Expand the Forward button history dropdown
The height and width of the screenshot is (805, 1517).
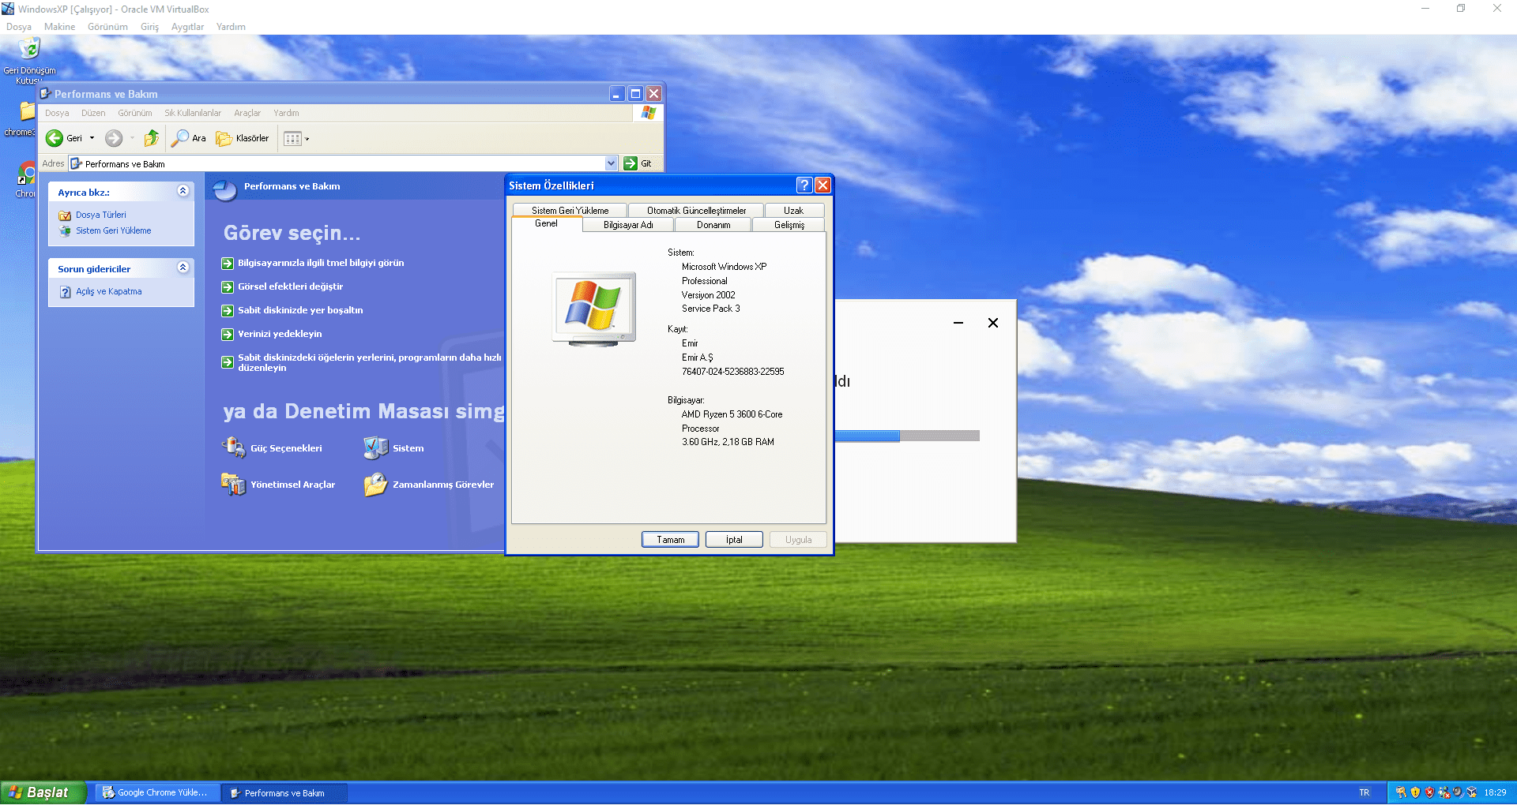[x=131, y=139]
